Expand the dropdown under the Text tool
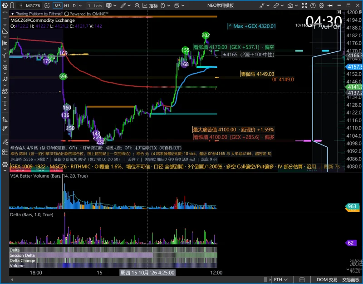Image resolution: width=363 pixels, height=284 pixels. (x=5, y=110)
